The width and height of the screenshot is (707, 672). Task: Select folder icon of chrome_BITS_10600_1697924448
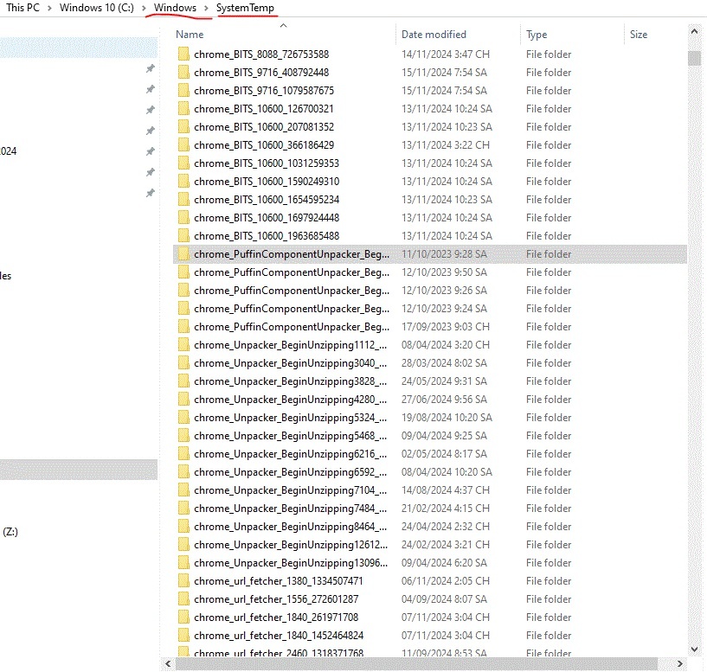pyautogui.click(x=183, y=218)
